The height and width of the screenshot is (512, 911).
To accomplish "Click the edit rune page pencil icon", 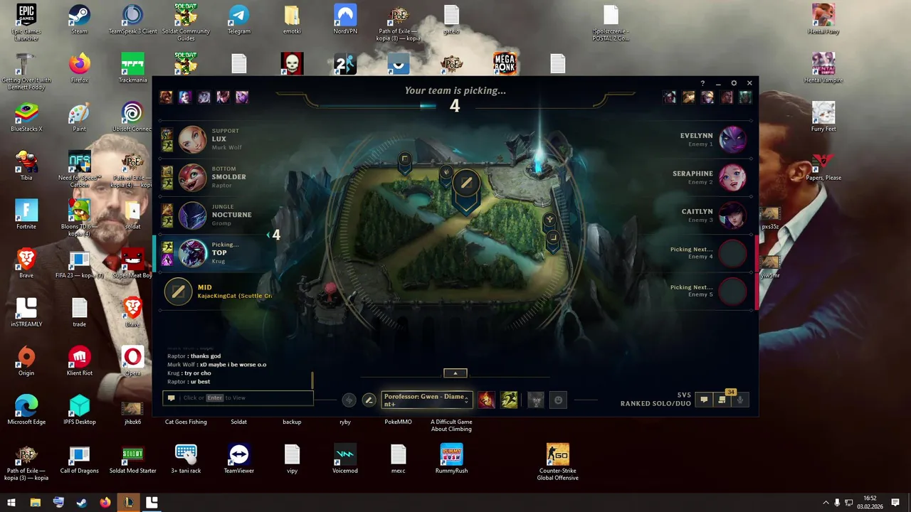I will coord(369,400).
